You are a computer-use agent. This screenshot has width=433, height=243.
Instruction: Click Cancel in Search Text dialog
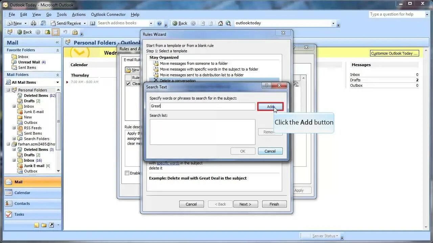[x=270, y=151]
